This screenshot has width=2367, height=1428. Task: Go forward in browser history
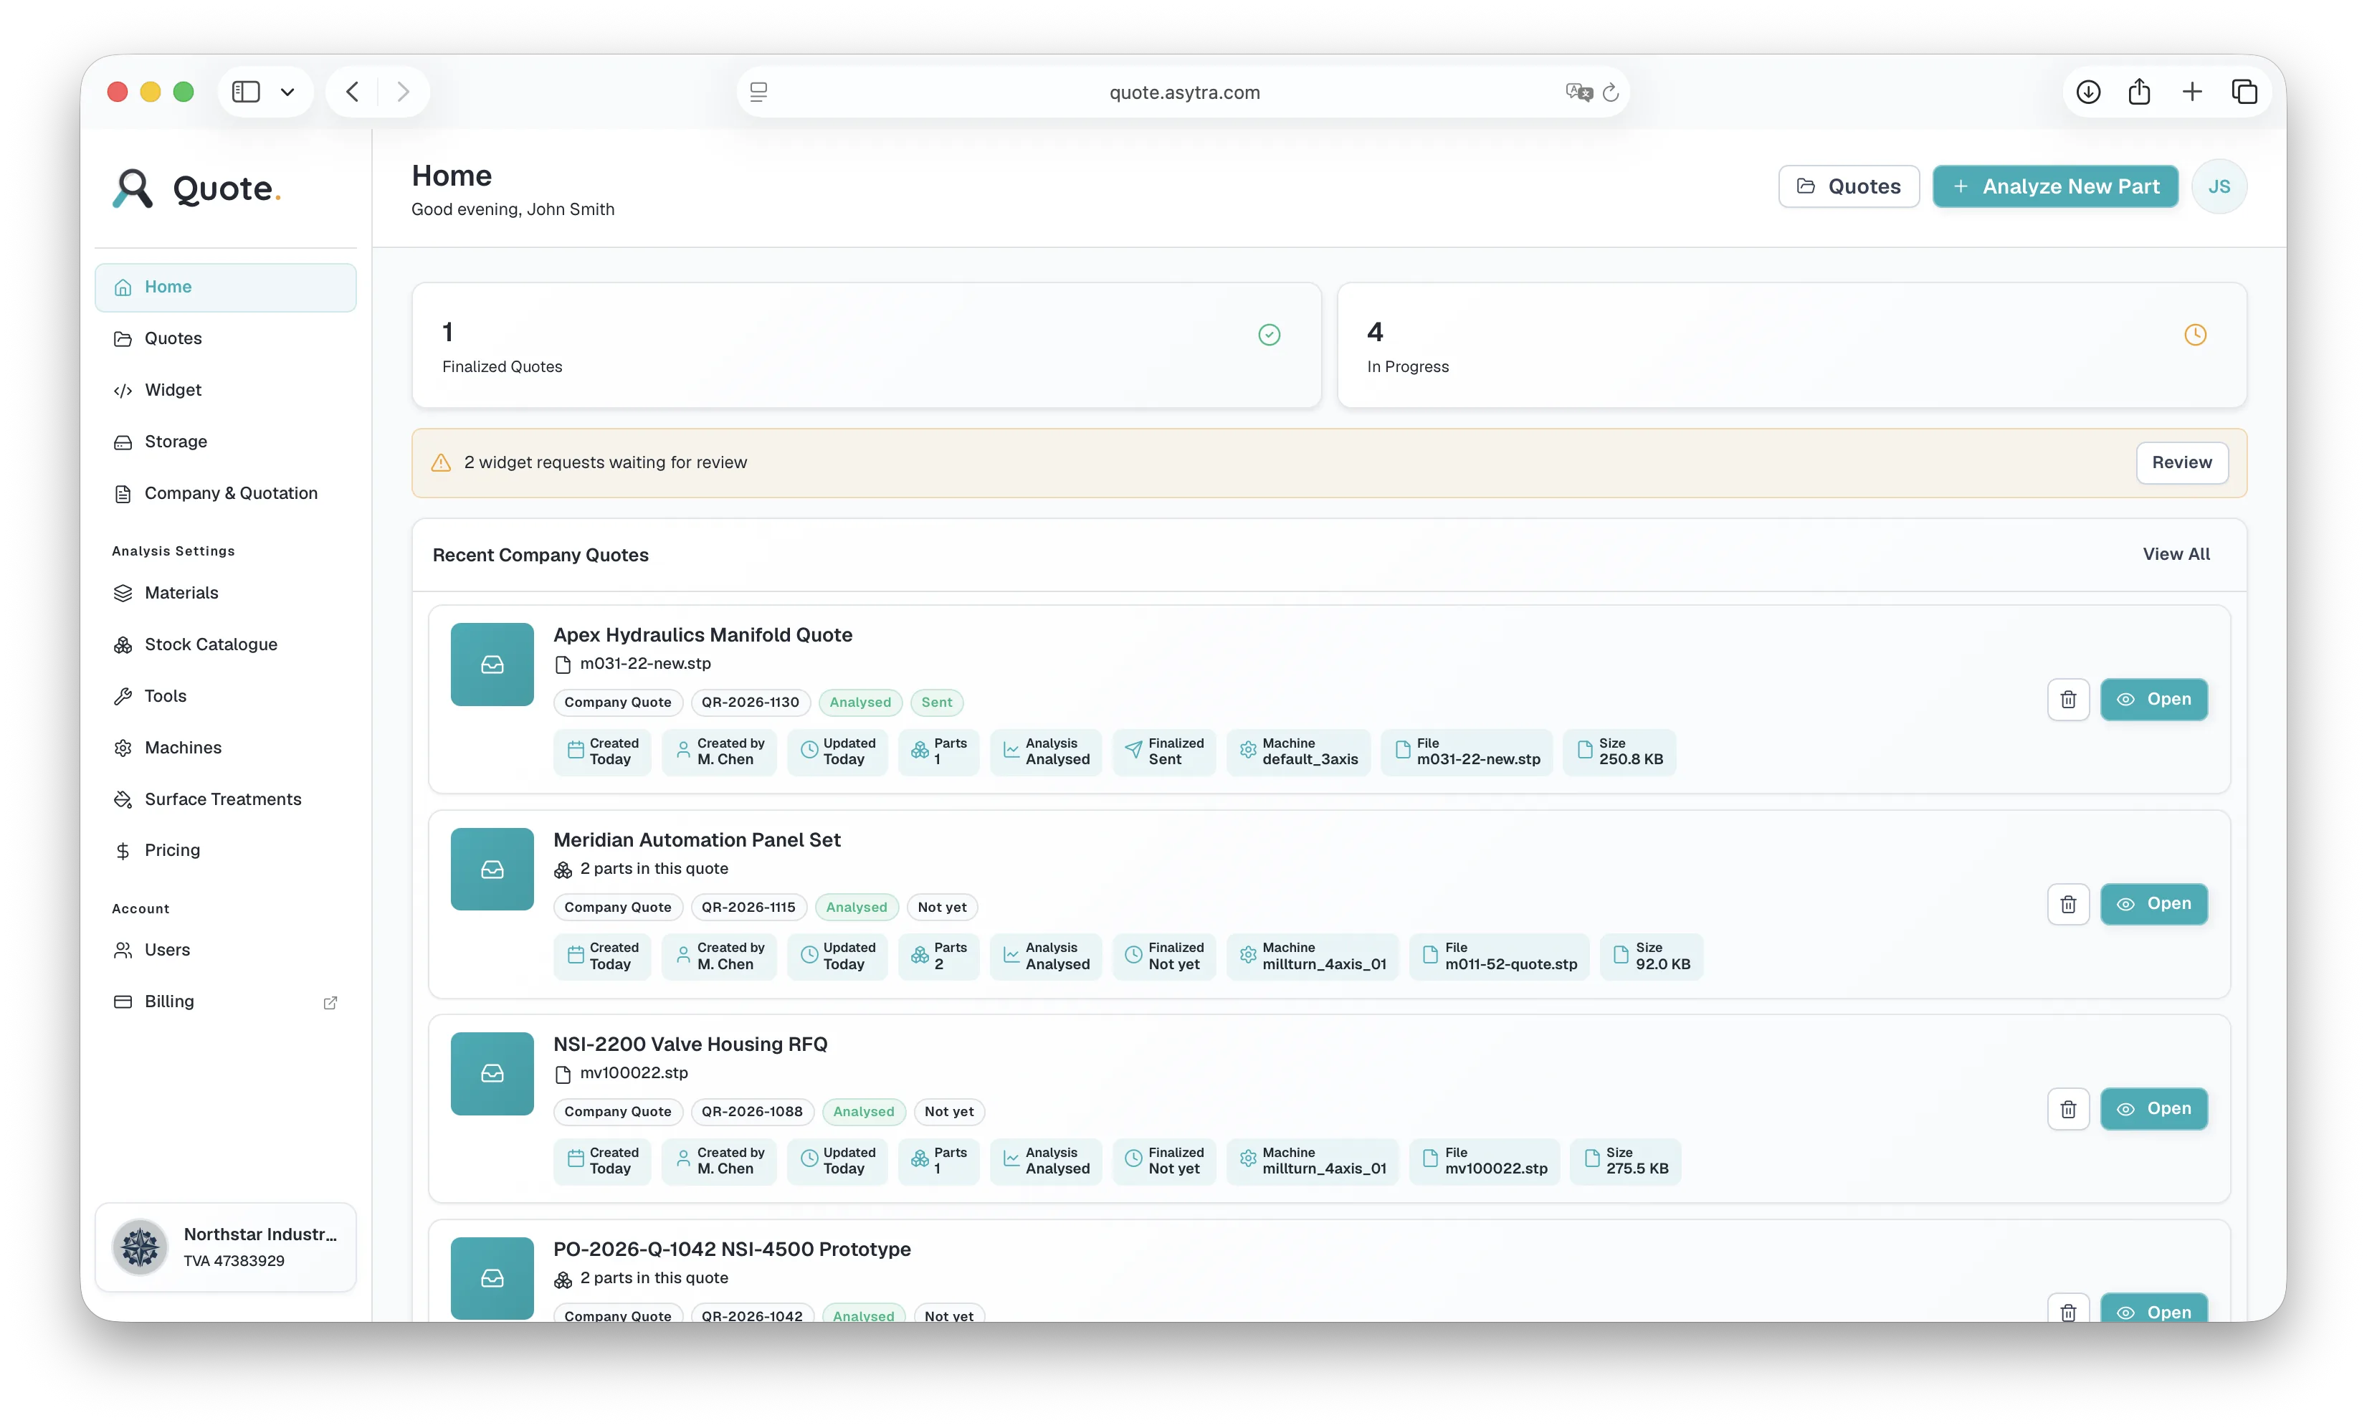click(403, 91)
